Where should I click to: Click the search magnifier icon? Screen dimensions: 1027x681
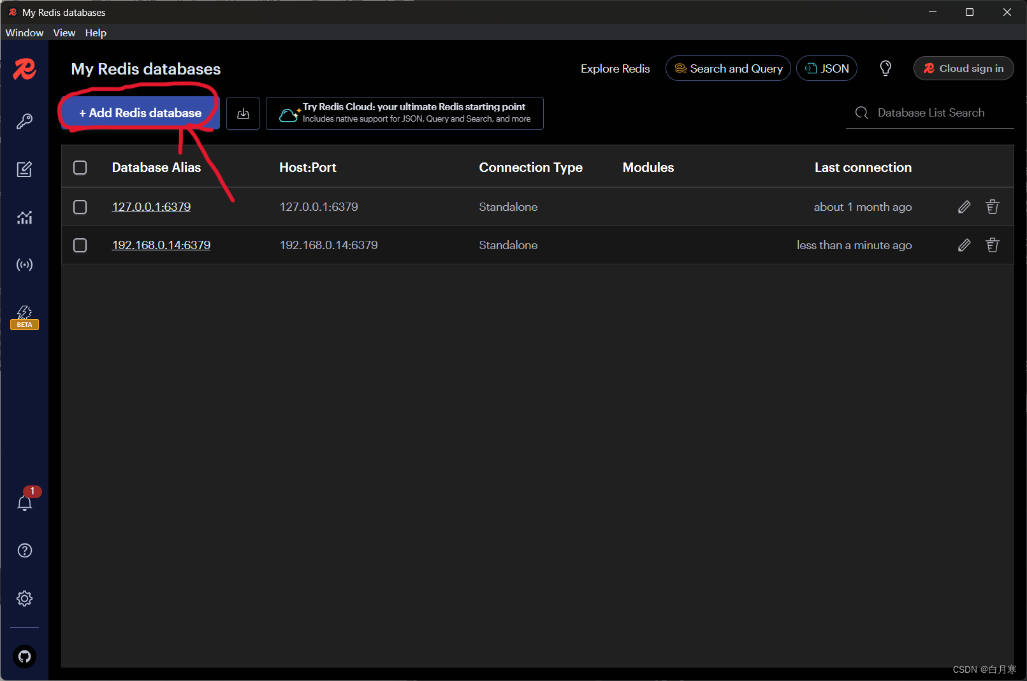[x=862, y=113]
